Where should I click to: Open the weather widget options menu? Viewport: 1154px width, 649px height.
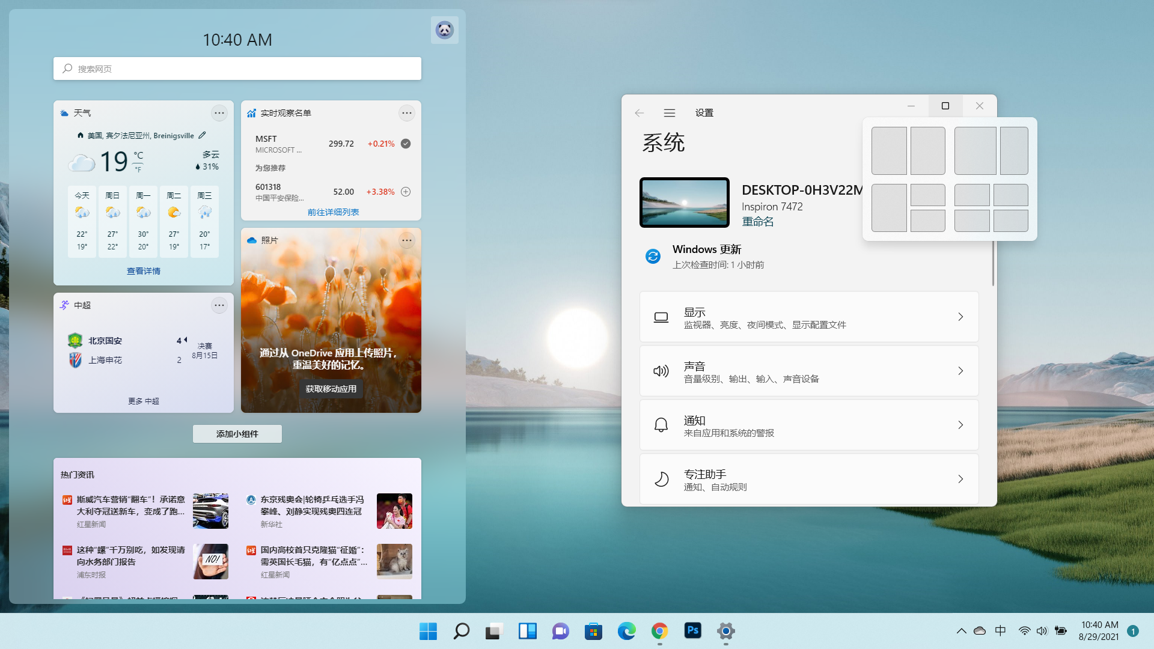click(219, 112)
